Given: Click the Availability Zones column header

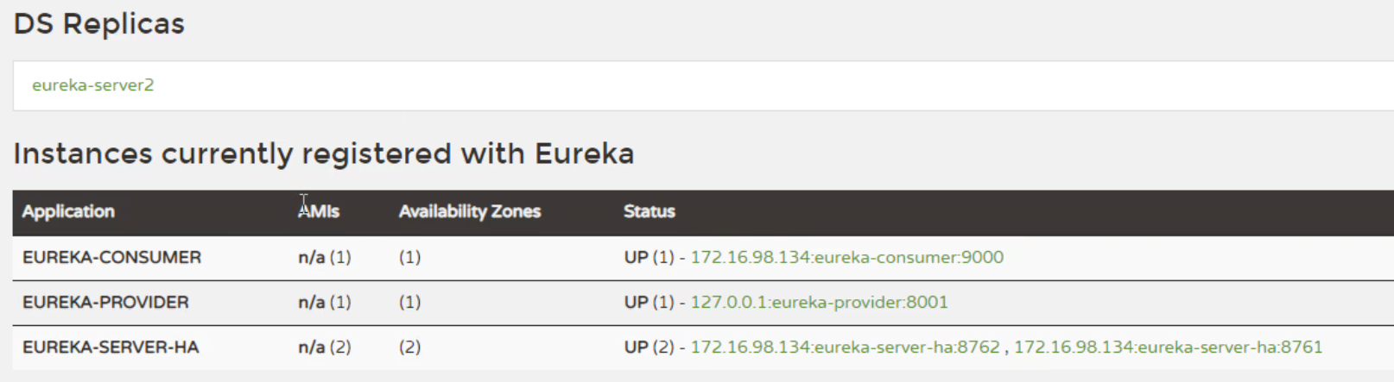Looking at the screenshot, I should (x=470, y=211).
